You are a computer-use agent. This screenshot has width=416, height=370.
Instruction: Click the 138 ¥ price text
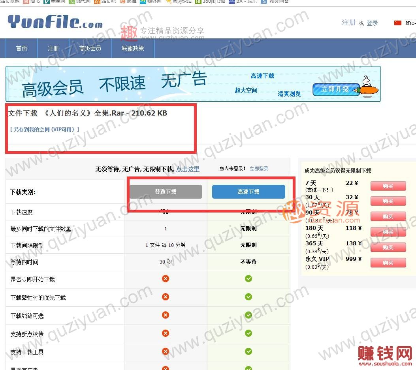pos(354,243)
